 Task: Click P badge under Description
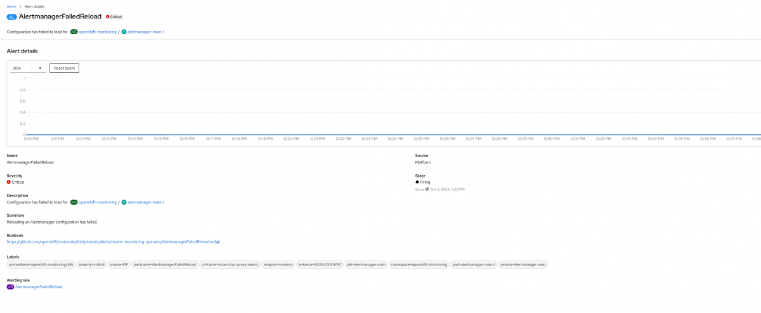coord(124,202)
